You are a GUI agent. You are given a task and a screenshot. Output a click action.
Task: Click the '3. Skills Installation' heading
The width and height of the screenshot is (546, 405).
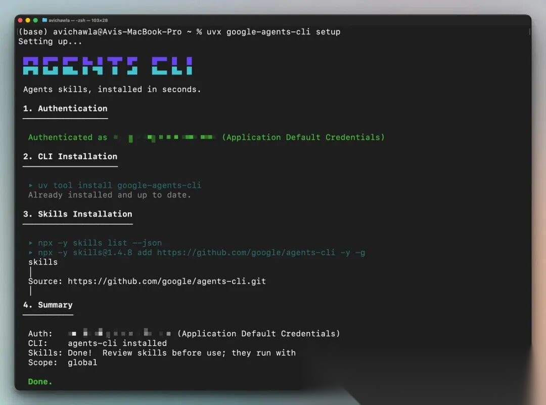pos(78,214)
